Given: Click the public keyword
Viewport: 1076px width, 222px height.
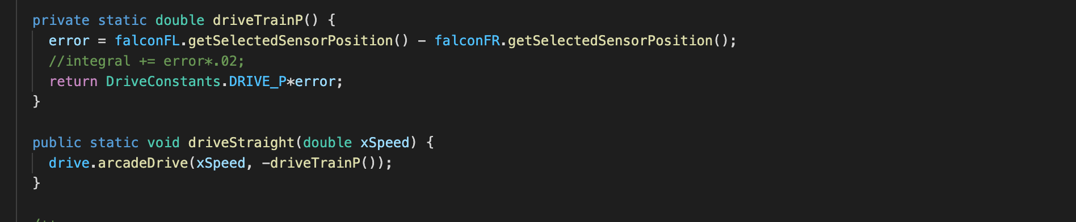Looking at the screenshot, I should click(x=57, y=143).
